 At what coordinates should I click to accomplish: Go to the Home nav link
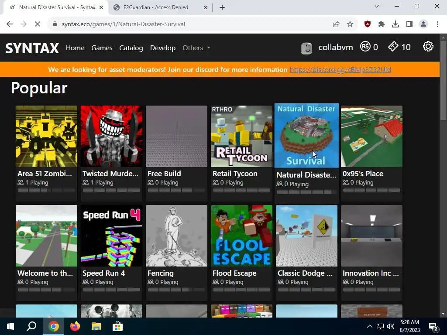(x=75, y=48)
